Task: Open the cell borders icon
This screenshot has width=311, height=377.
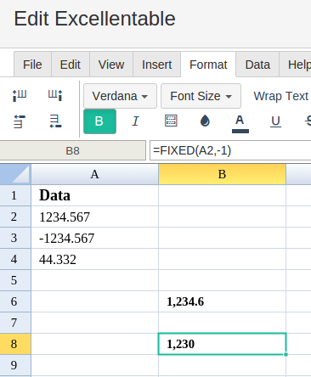Action: (x=171, y=121)
